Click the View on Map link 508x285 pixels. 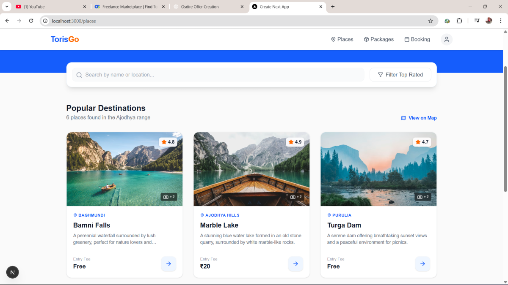tap(419, 118)
